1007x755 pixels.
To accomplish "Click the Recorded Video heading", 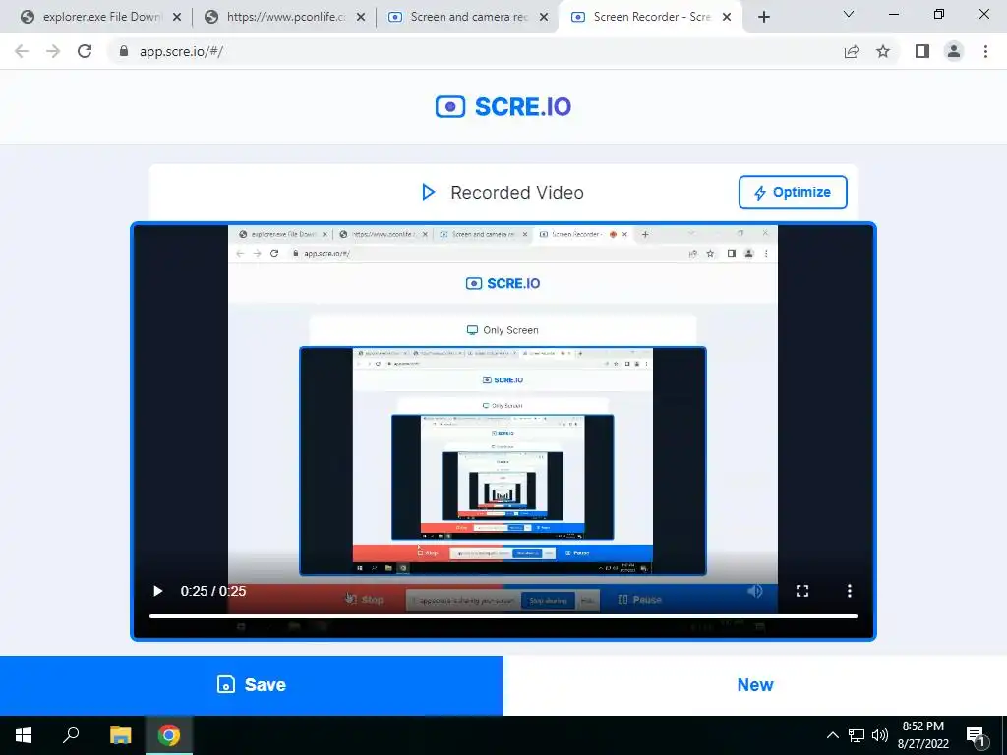I will 517,193.
